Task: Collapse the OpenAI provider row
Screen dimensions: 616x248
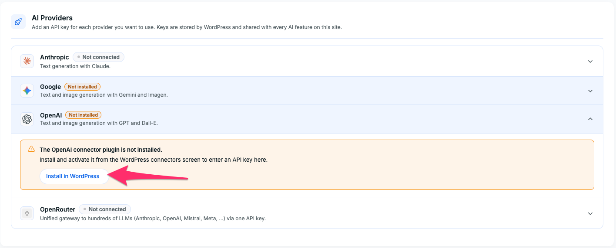Action: tap(590, 119)
